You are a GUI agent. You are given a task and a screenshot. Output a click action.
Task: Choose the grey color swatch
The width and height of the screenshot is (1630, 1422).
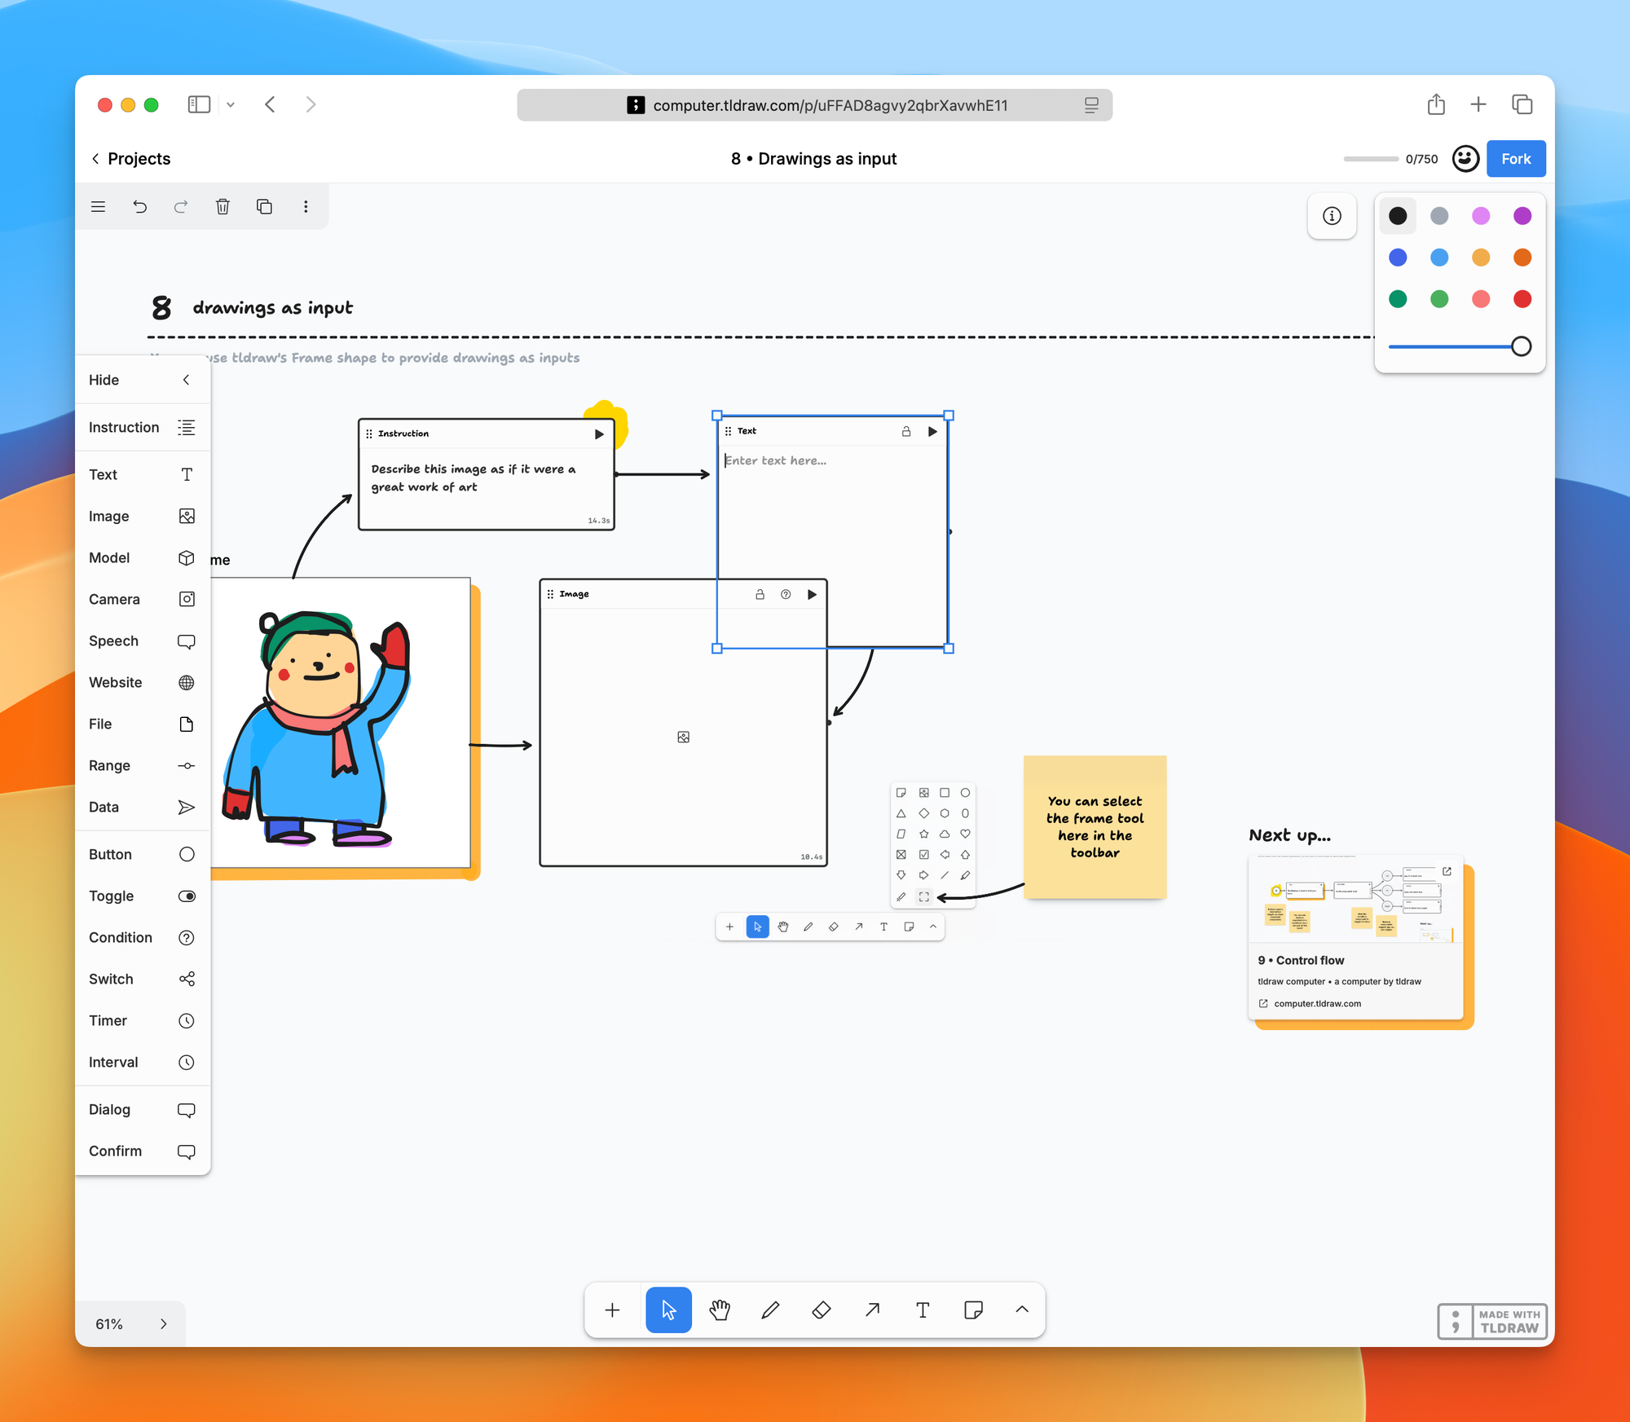click(x=1439, y=216)
